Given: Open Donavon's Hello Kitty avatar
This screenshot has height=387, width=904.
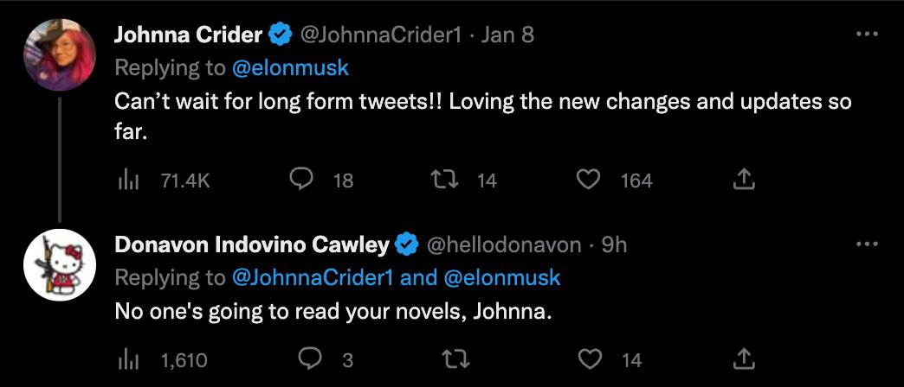Looking at the screenshot, I should click(x=58, y=264).
